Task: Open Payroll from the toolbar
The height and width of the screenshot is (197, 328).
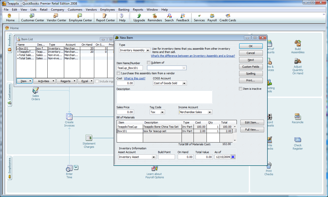Action: (212, 17)
